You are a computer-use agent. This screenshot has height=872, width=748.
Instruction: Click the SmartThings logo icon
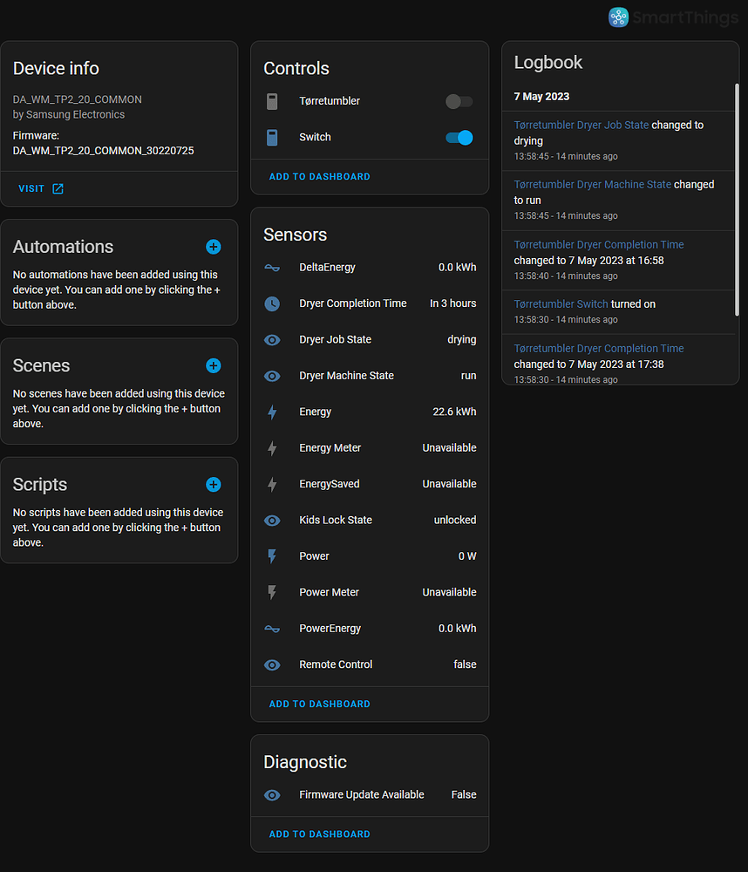pos(618,17)
